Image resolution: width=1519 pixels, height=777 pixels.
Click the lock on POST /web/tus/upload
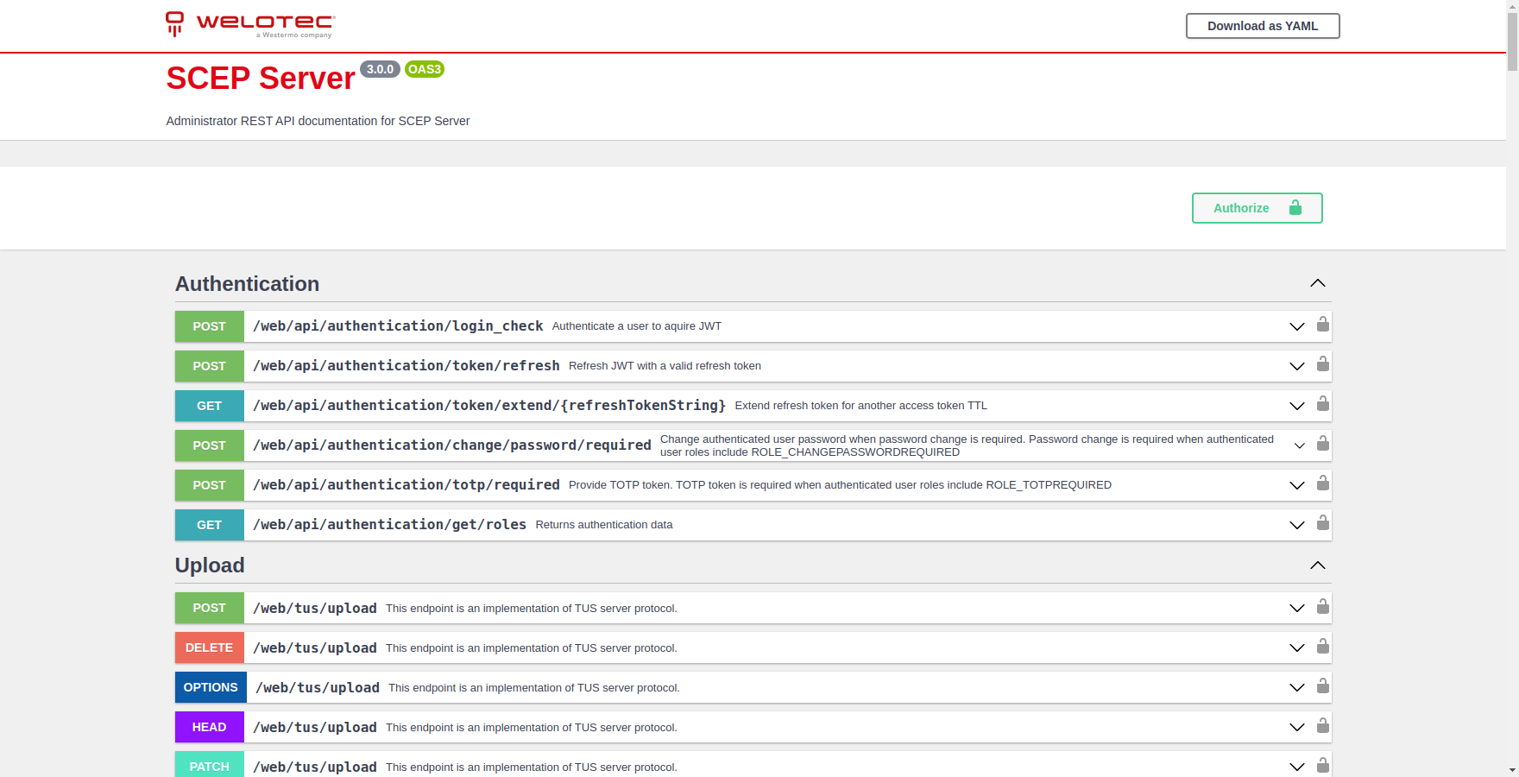(1323, 607)
